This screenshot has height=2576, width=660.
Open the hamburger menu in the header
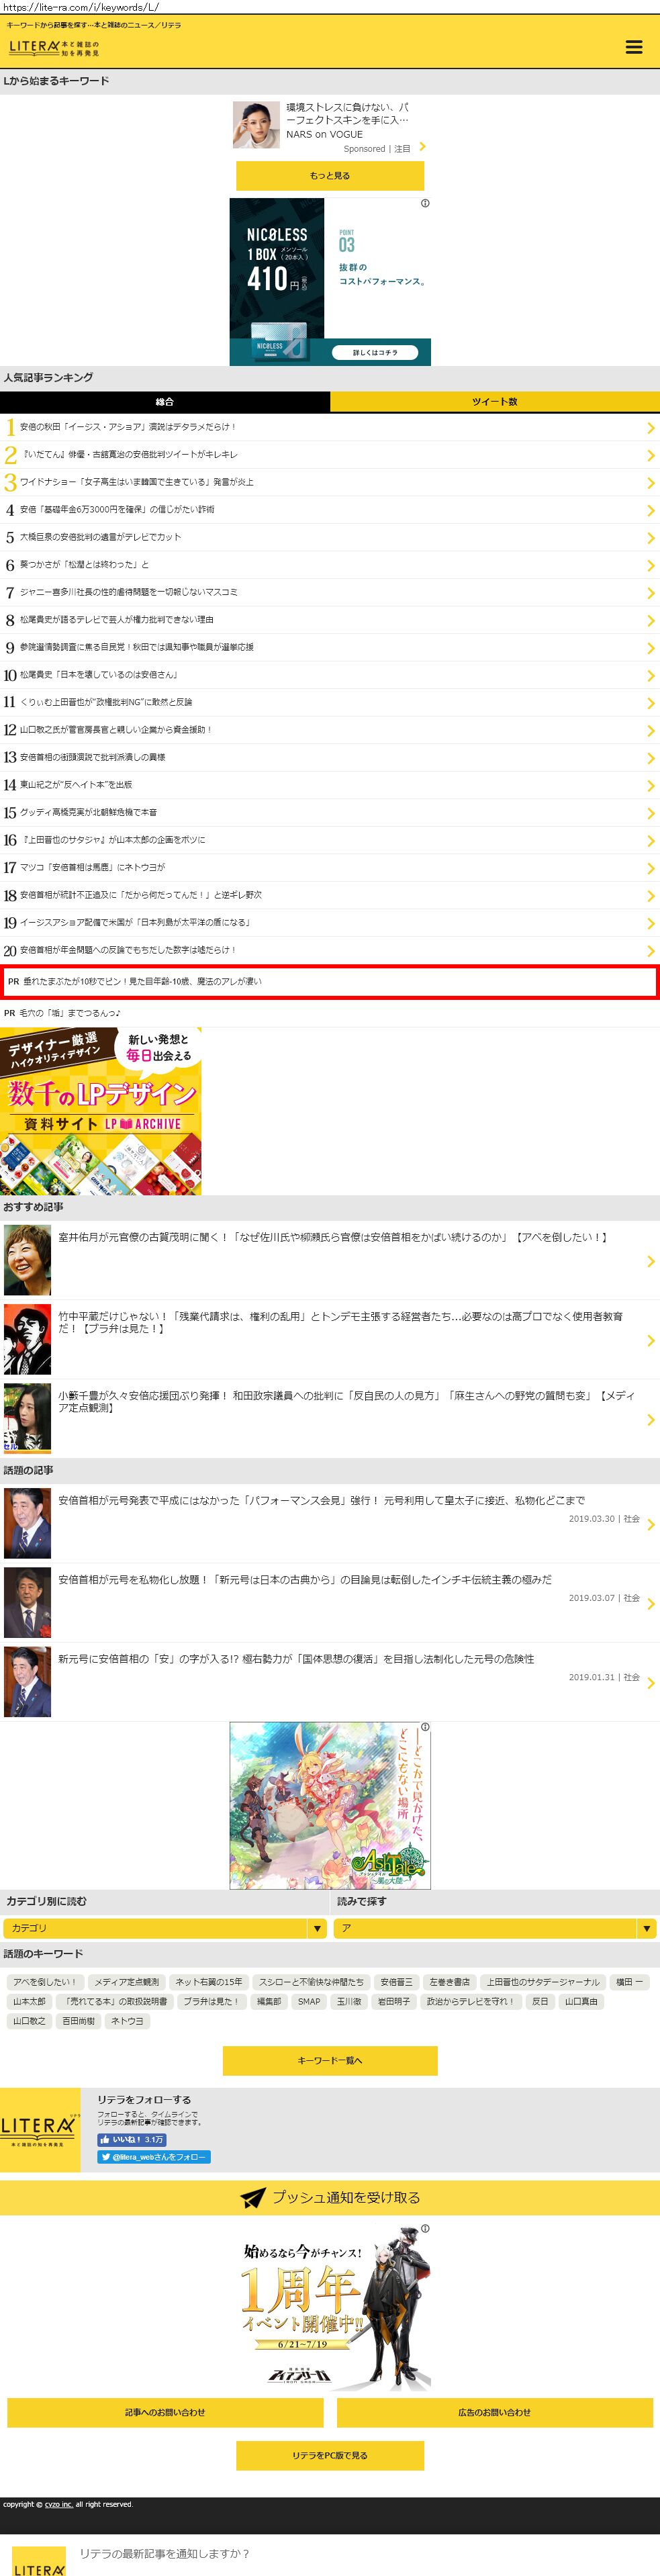click(633, 47)
